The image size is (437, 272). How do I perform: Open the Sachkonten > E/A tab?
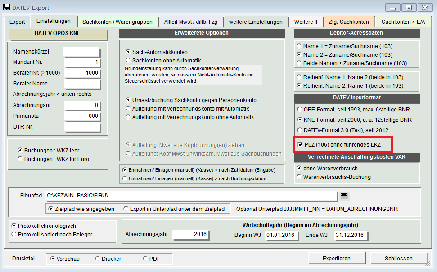click(x=403, y=22)
